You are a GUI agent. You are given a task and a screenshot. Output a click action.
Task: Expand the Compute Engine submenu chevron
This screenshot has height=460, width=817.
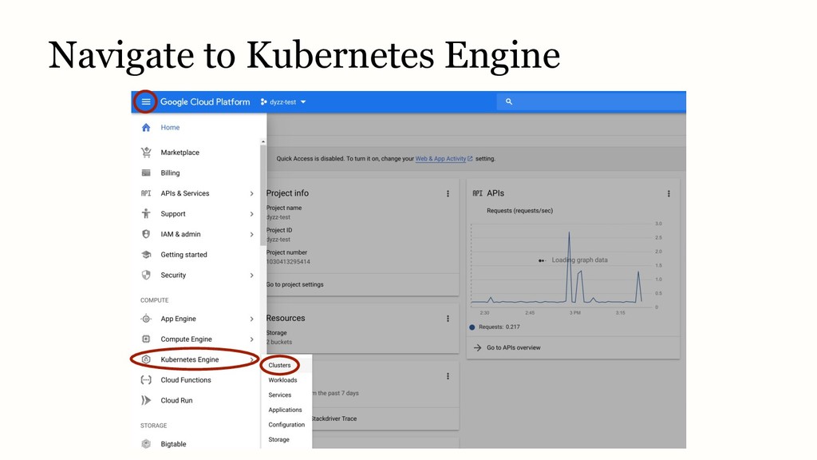(x=251, y=339)
